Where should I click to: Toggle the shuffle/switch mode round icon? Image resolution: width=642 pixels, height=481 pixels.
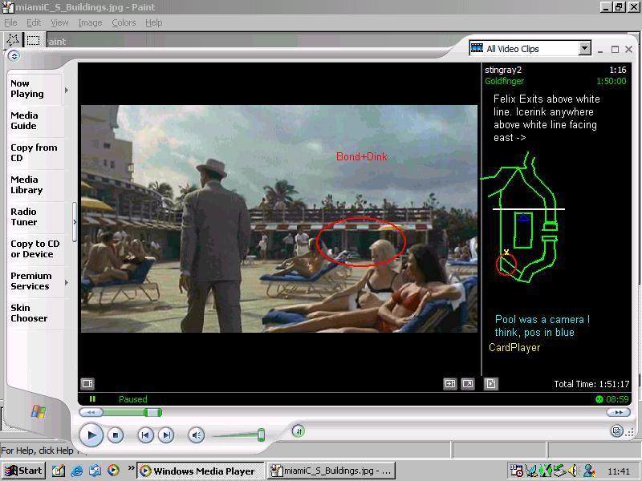pos(298,430)
